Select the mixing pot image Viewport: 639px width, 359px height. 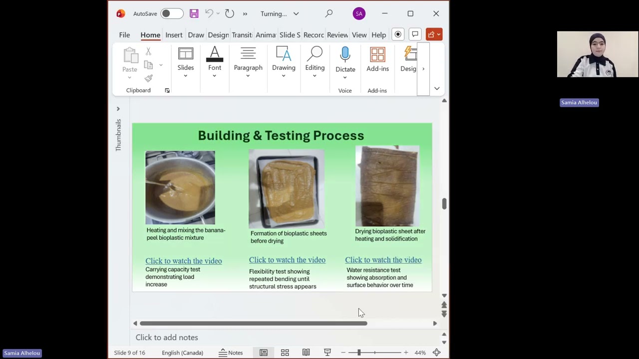[x=180, y=187]
